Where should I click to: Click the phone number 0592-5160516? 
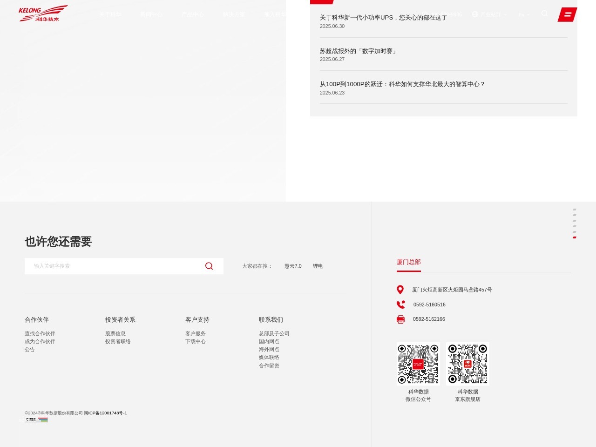tap(429, 305)
